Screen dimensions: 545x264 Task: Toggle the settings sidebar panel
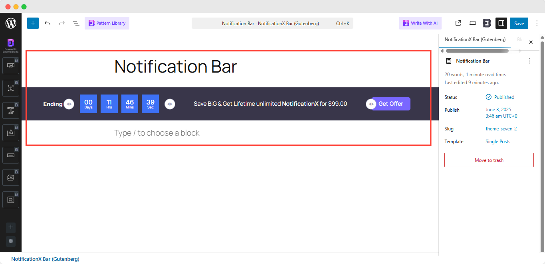(x=501, y=23)
